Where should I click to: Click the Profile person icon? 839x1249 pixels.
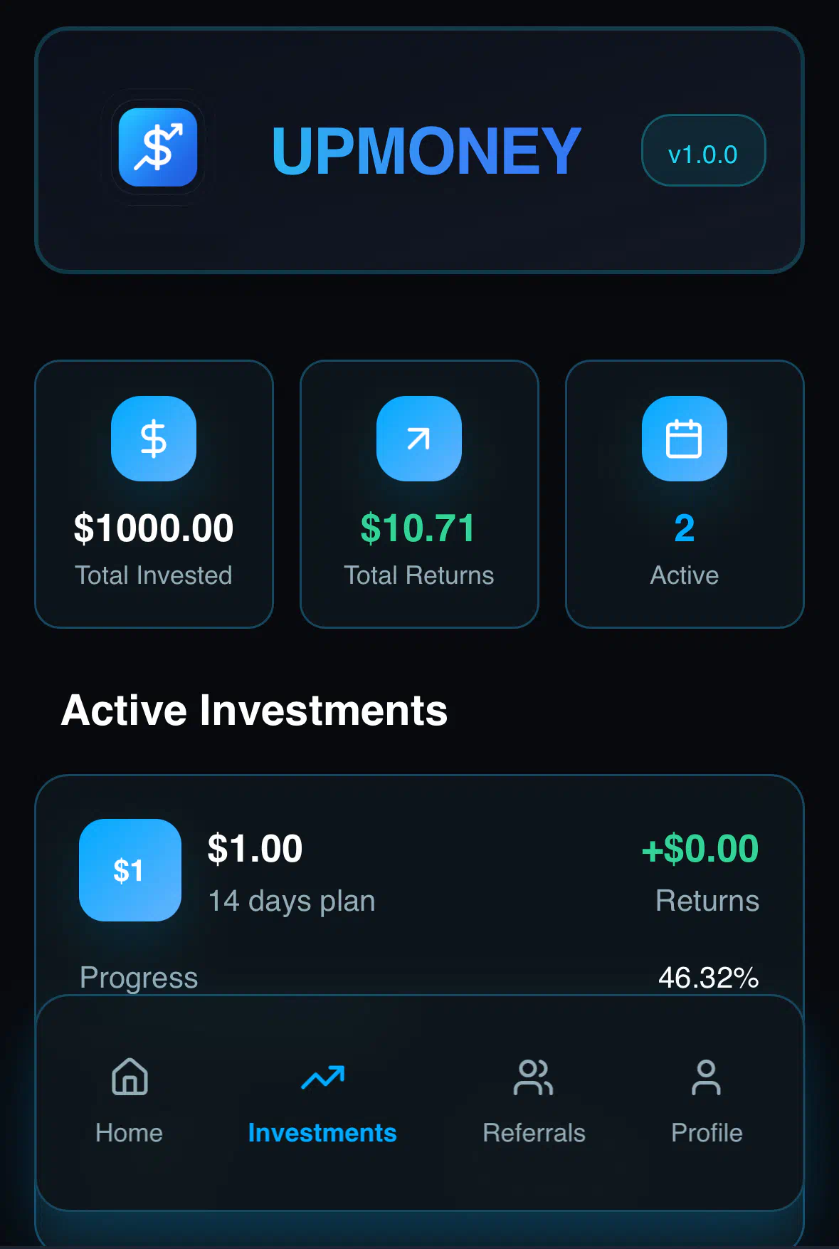706,1077
